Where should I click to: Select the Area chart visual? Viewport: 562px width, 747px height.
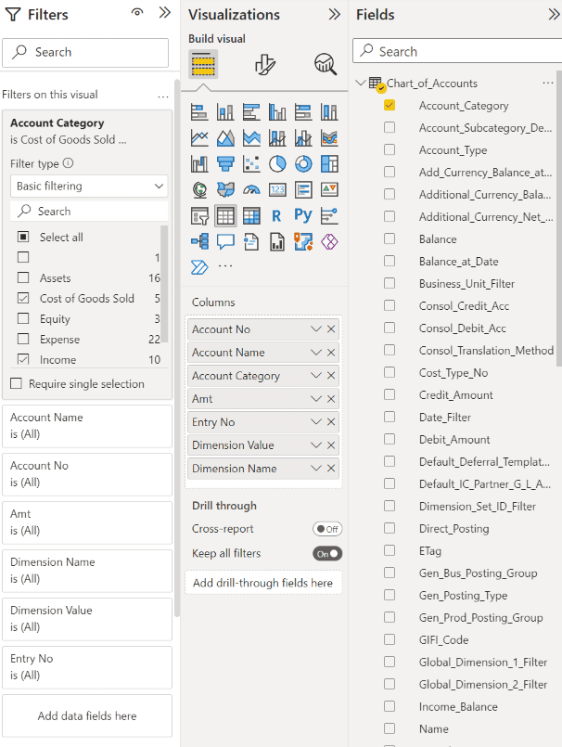[225, 138]
